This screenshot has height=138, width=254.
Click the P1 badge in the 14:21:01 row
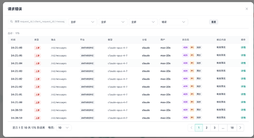[192, 94]
